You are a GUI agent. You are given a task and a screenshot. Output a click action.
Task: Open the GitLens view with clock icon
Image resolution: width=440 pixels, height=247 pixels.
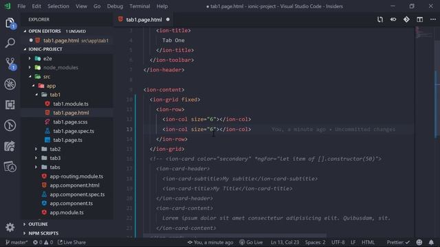(10, 125)
